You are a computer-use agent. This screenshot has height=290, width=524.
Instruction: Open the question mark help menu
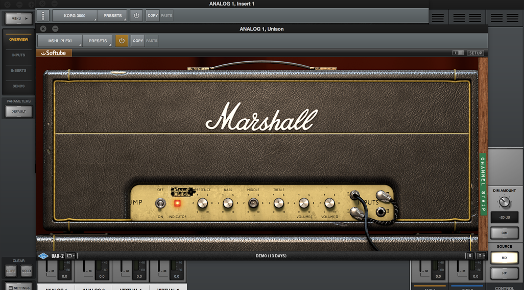(481, 256)
